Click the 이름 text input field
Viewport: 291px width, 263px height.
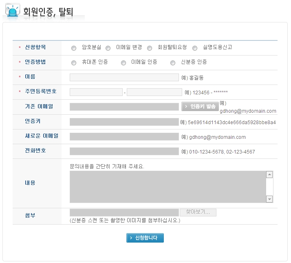click(124, 78)
